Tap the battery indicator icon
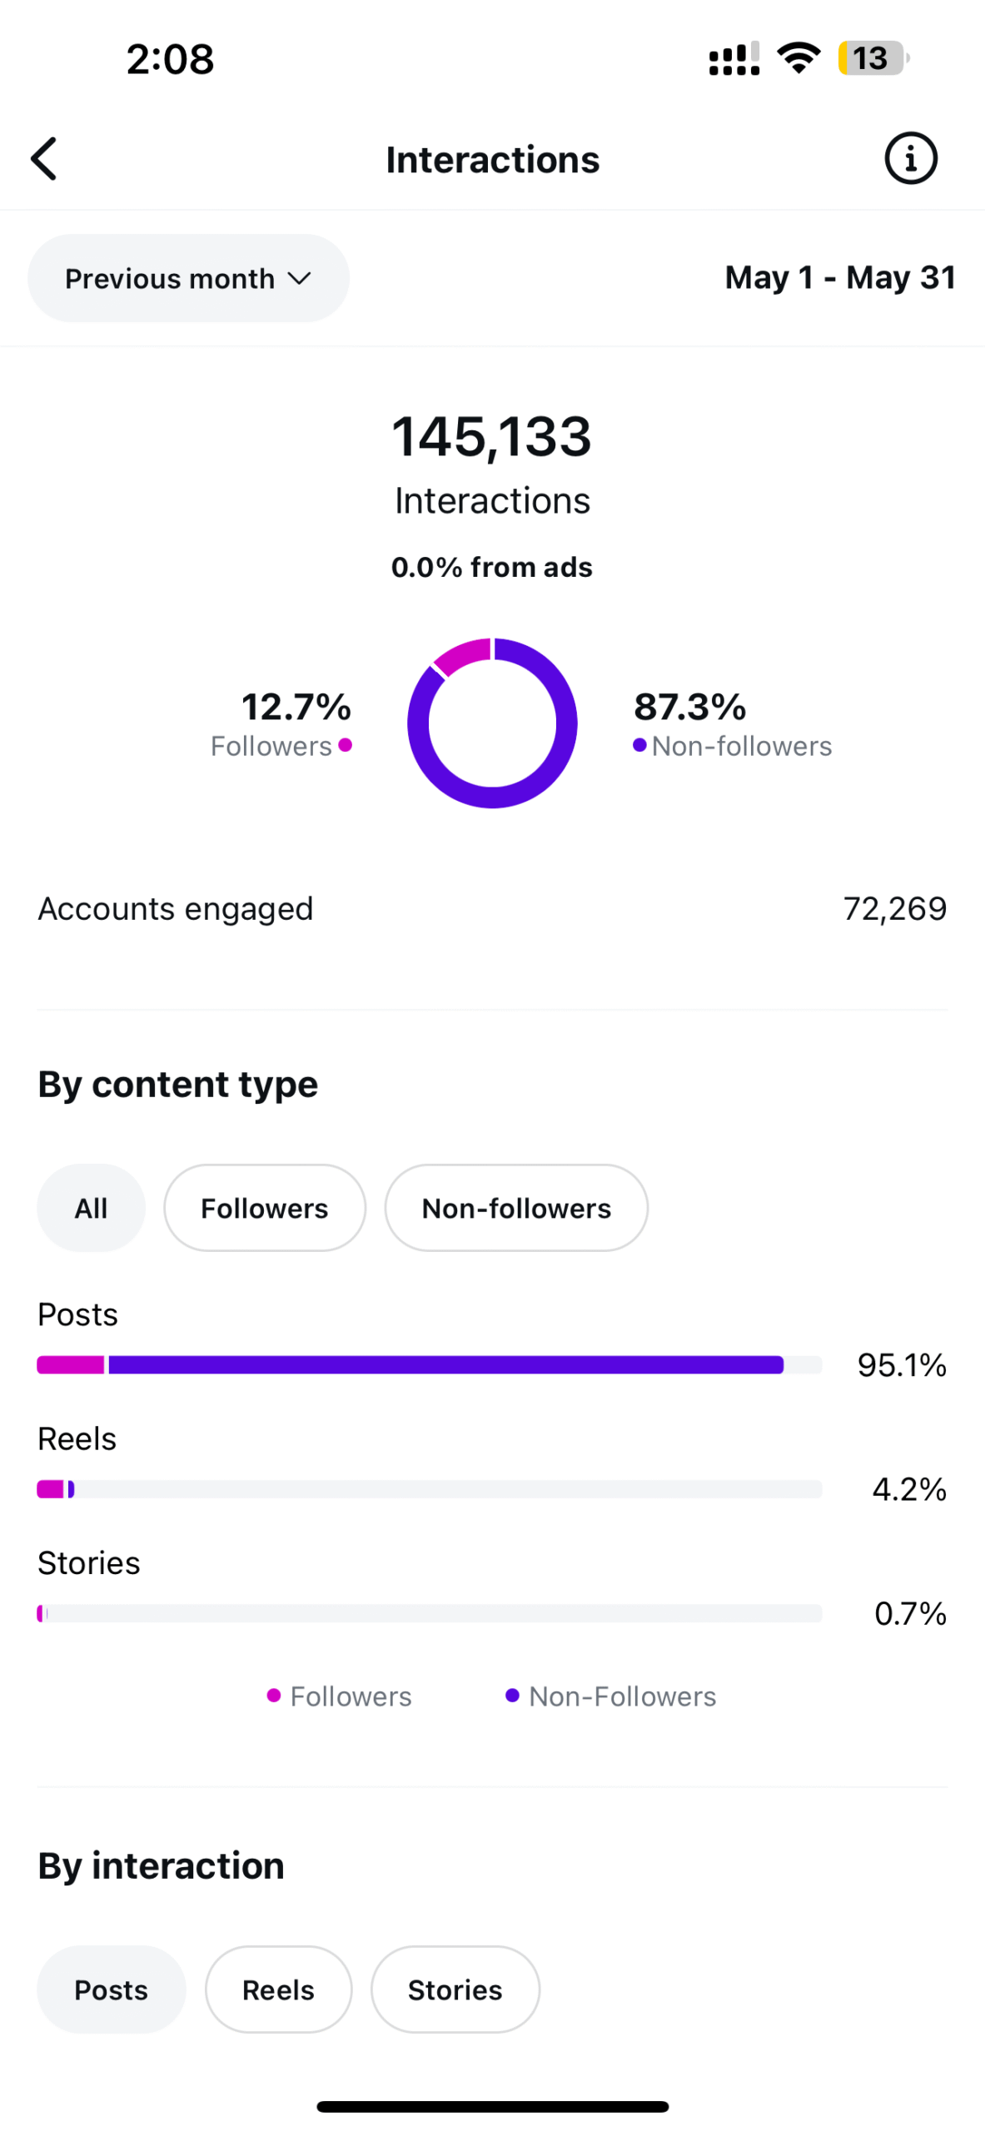 pyautogui.click(x=873, y=58)
